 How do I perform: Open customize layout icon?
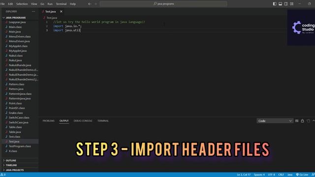292,4
